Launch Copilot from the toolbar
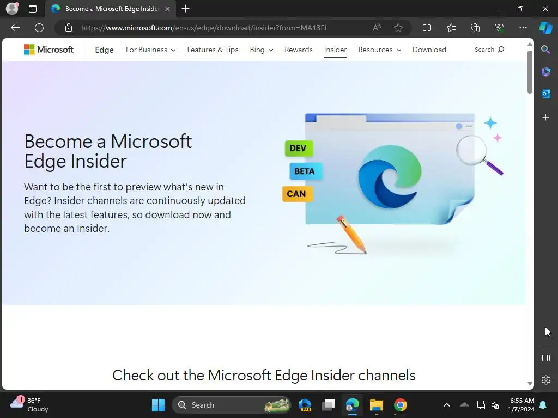 (x=545, y=28)
